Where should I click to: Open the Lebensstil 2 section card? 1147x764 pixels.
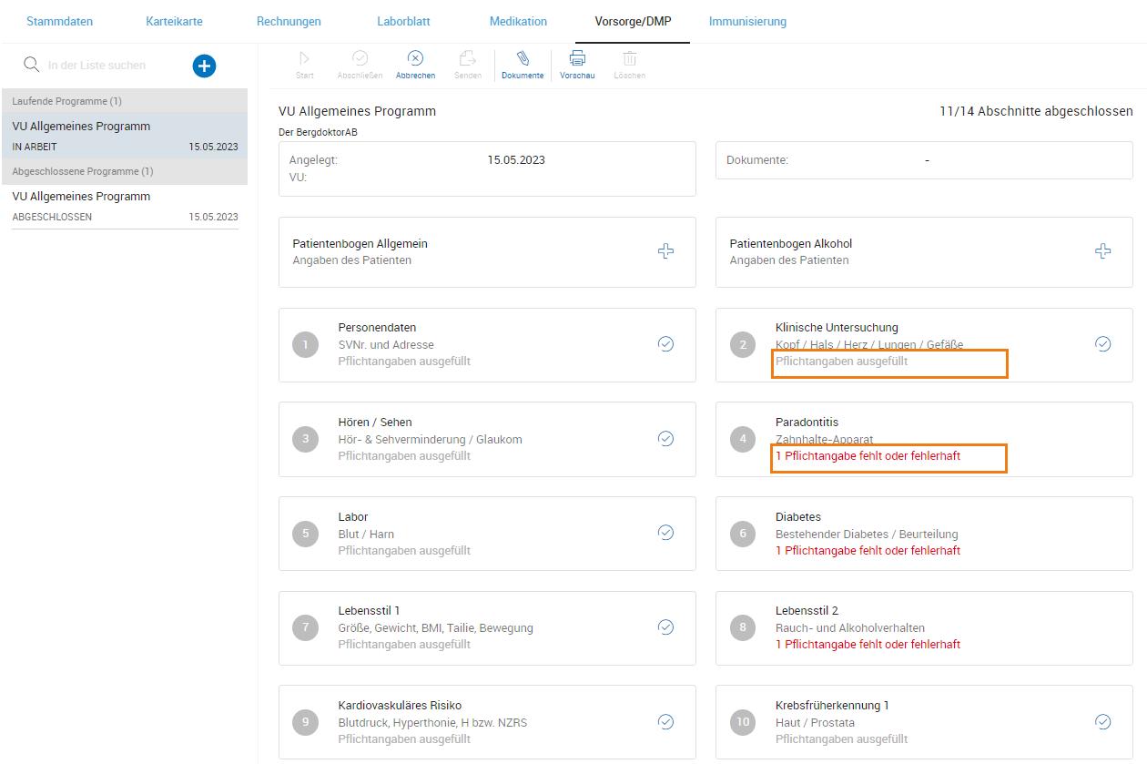[x=923, y=627]
